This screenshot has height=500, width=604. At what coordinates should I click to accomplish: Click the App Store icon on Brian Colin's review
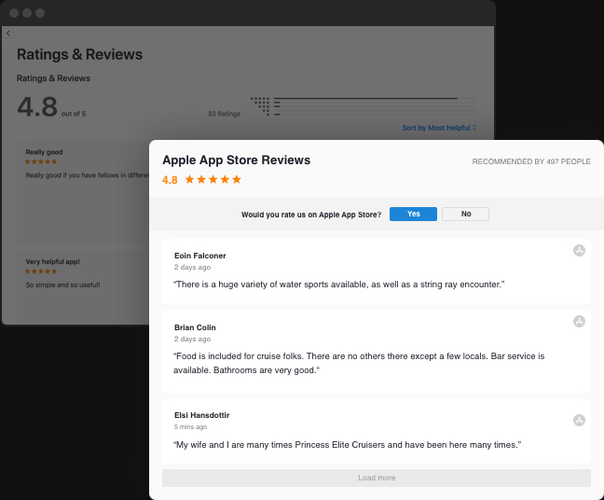(579, 321)
